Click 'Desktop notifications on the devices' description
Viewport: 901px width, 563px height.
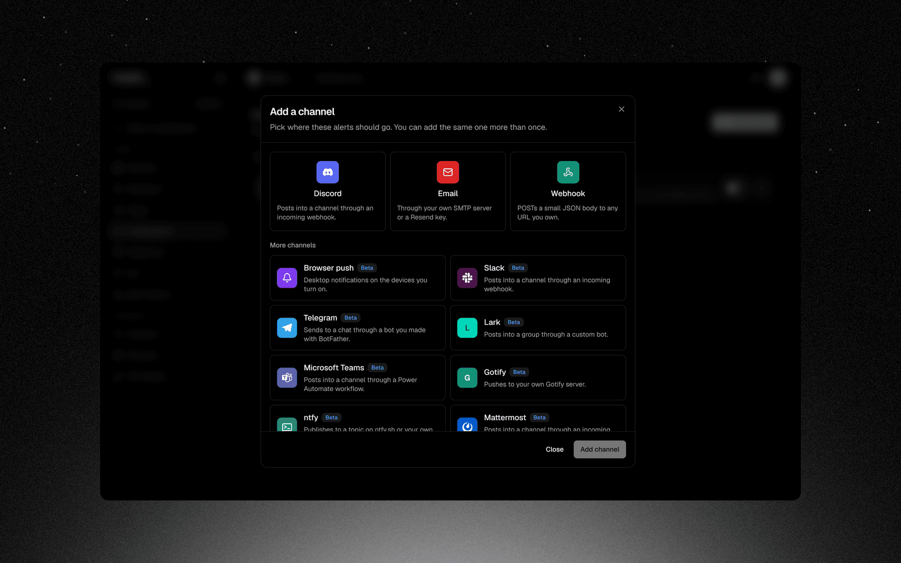point(366,285)
